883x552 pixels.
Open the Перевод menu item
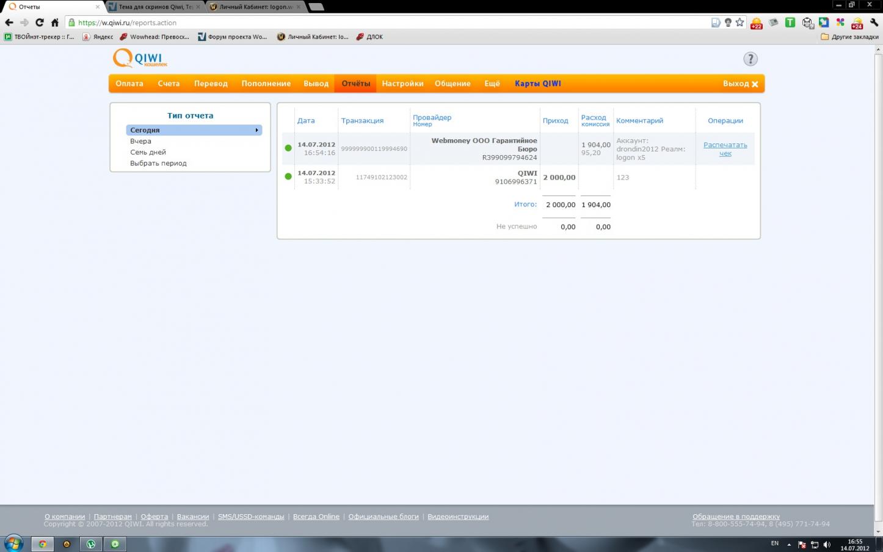[x=211, y=84]
